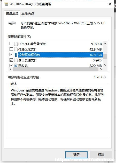Toggle the 回收站 checkbox
The width and height of the screenshot is (116, 163).
(11, 65)
